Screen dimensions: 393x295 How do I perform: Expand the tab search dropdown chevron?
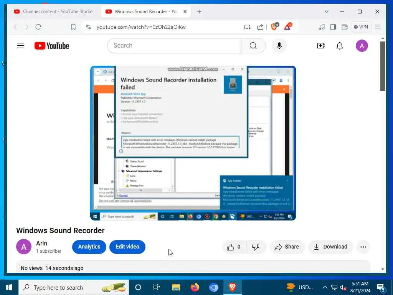[x=326, y=12]
